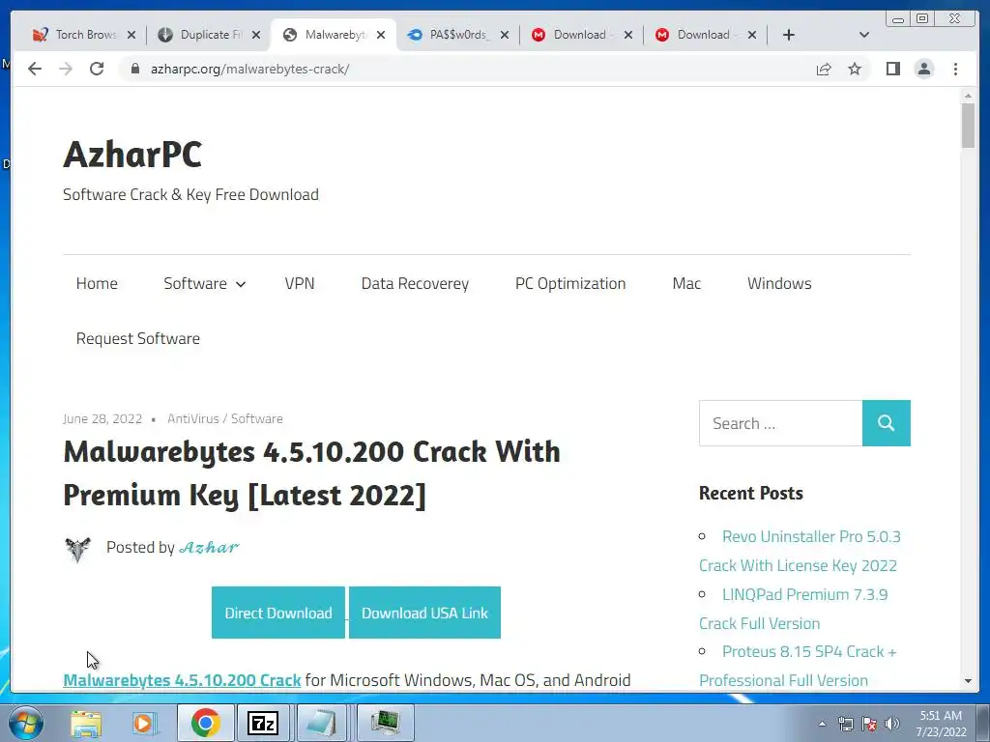
Task: Click the Download USA Link button
Action: (x=425, y=613)
